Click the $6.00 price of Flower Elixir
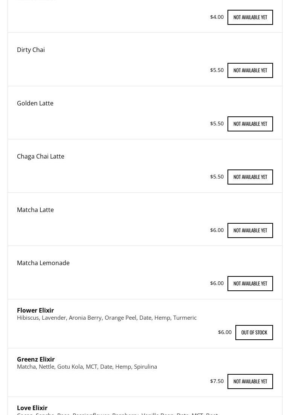Image resolution: width=290 pixels, height=415 pixels. pos(225,332)
